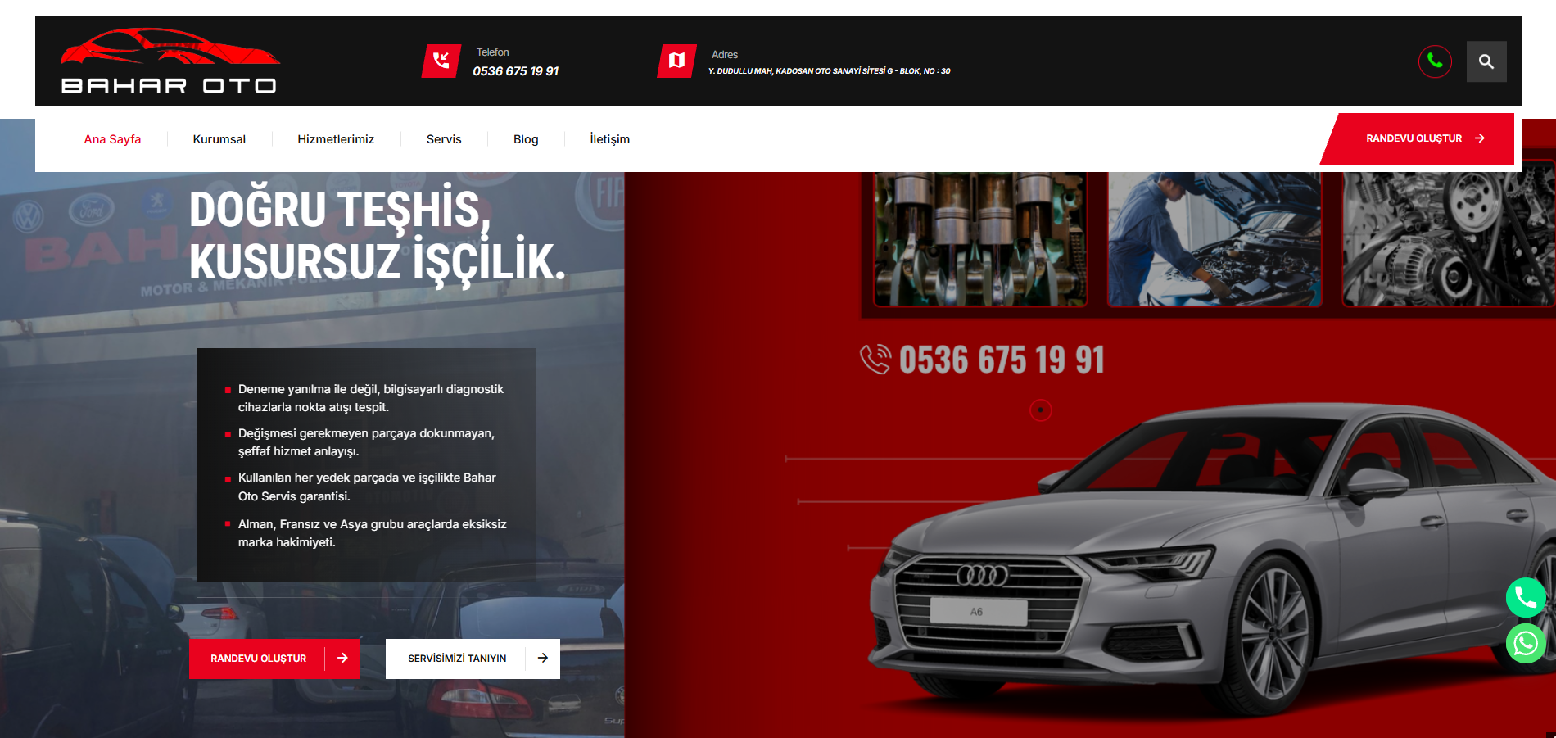Click the red map icon beside Adres

tap(676, 61)
